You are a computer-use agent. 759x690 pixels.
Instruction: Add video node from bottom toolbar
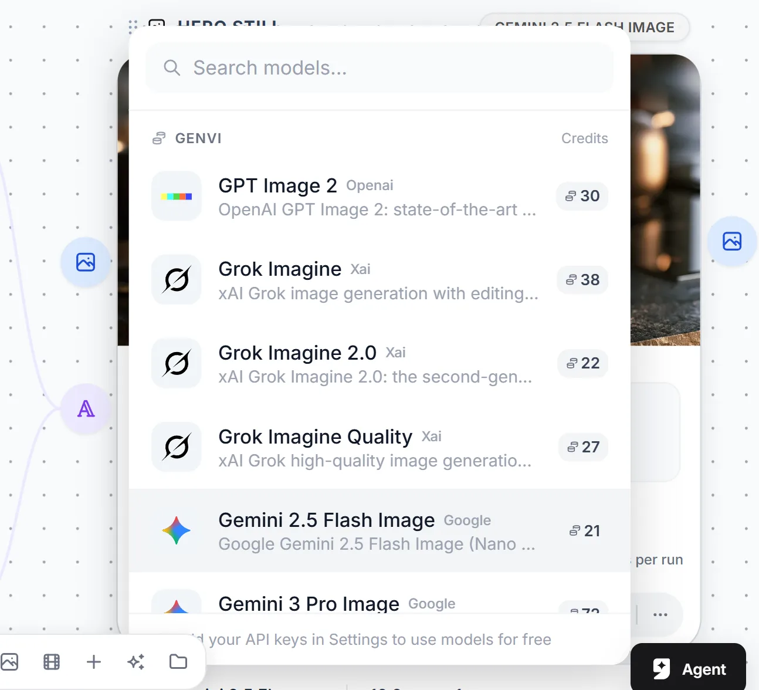pyautogui.click(x=52, y=662)
